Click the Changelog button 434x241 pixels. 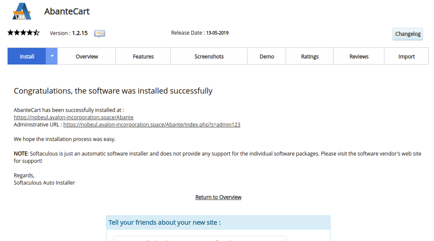(x=408, y=34)
